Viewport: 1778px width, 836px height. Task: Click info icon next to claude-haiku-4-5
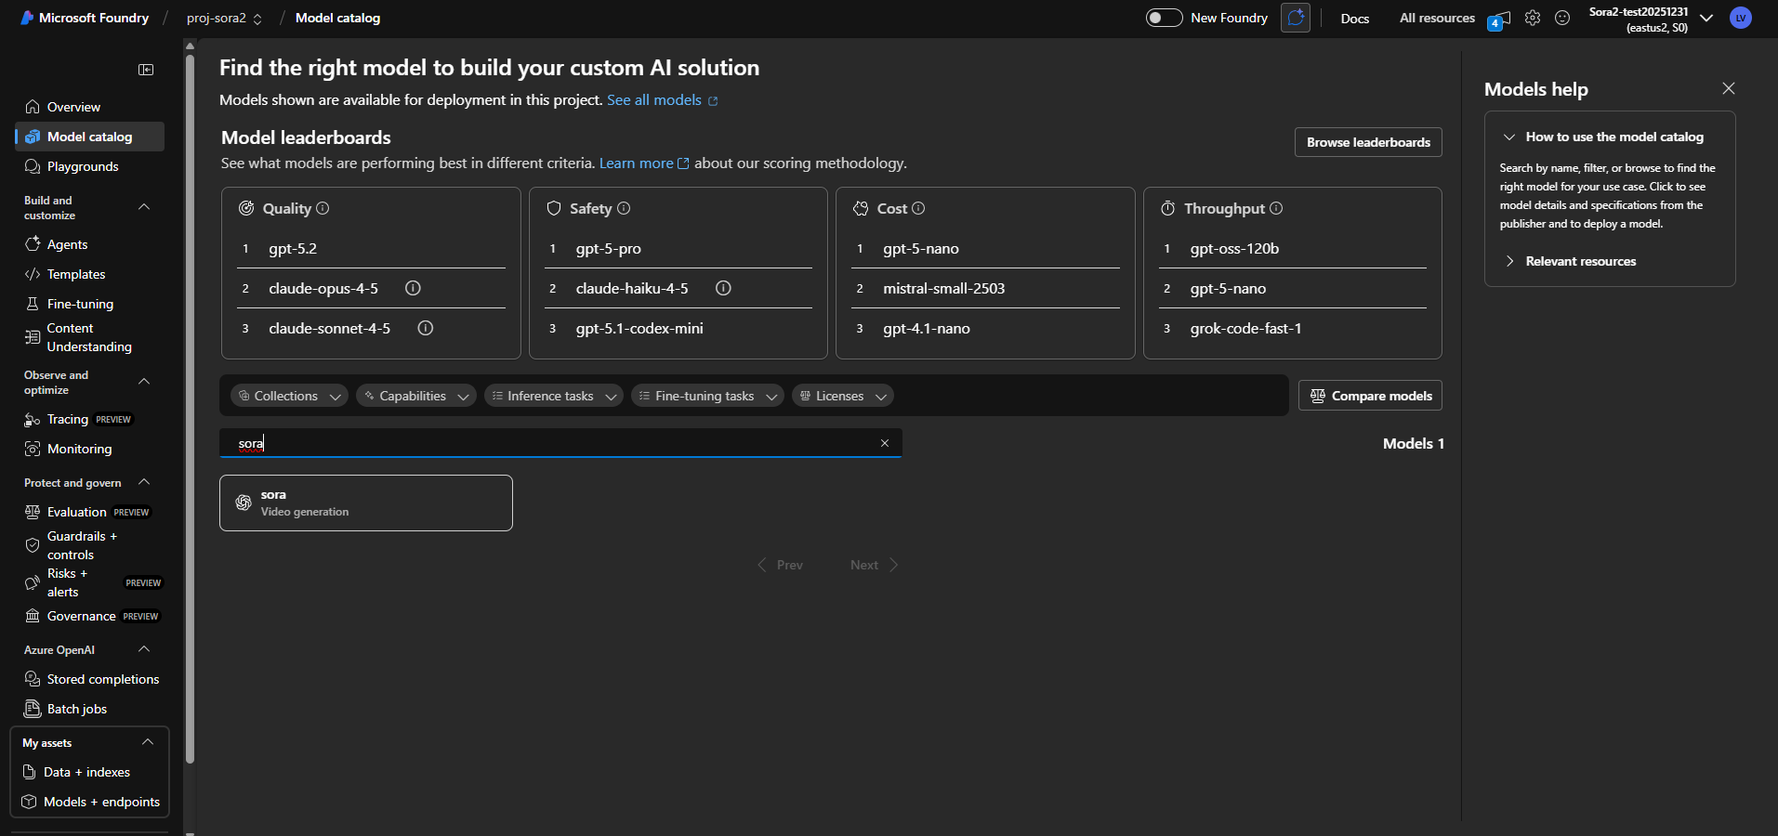pos(723,288)
